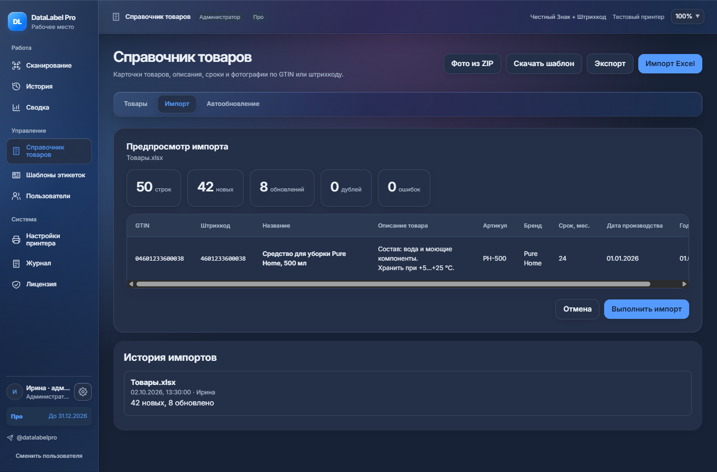Click the История clock icon
717x472 pixels.
[x=16, y=87]
